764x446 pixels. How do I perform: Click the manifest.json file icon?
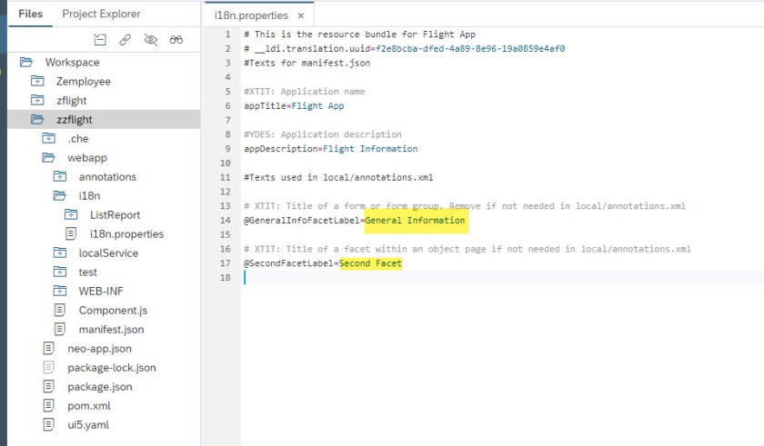(x=59, y=329)
